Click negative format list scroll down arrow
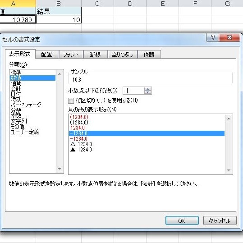 point(229,170)
